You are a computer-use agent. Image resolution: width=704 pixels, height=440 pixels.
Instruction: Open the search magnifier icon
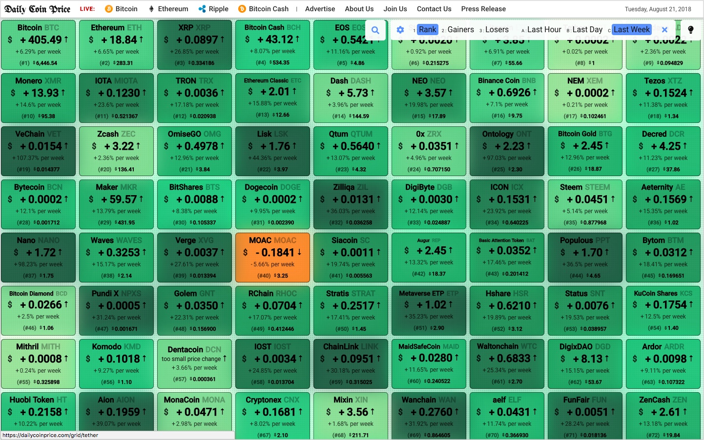[x=375, y=30]
